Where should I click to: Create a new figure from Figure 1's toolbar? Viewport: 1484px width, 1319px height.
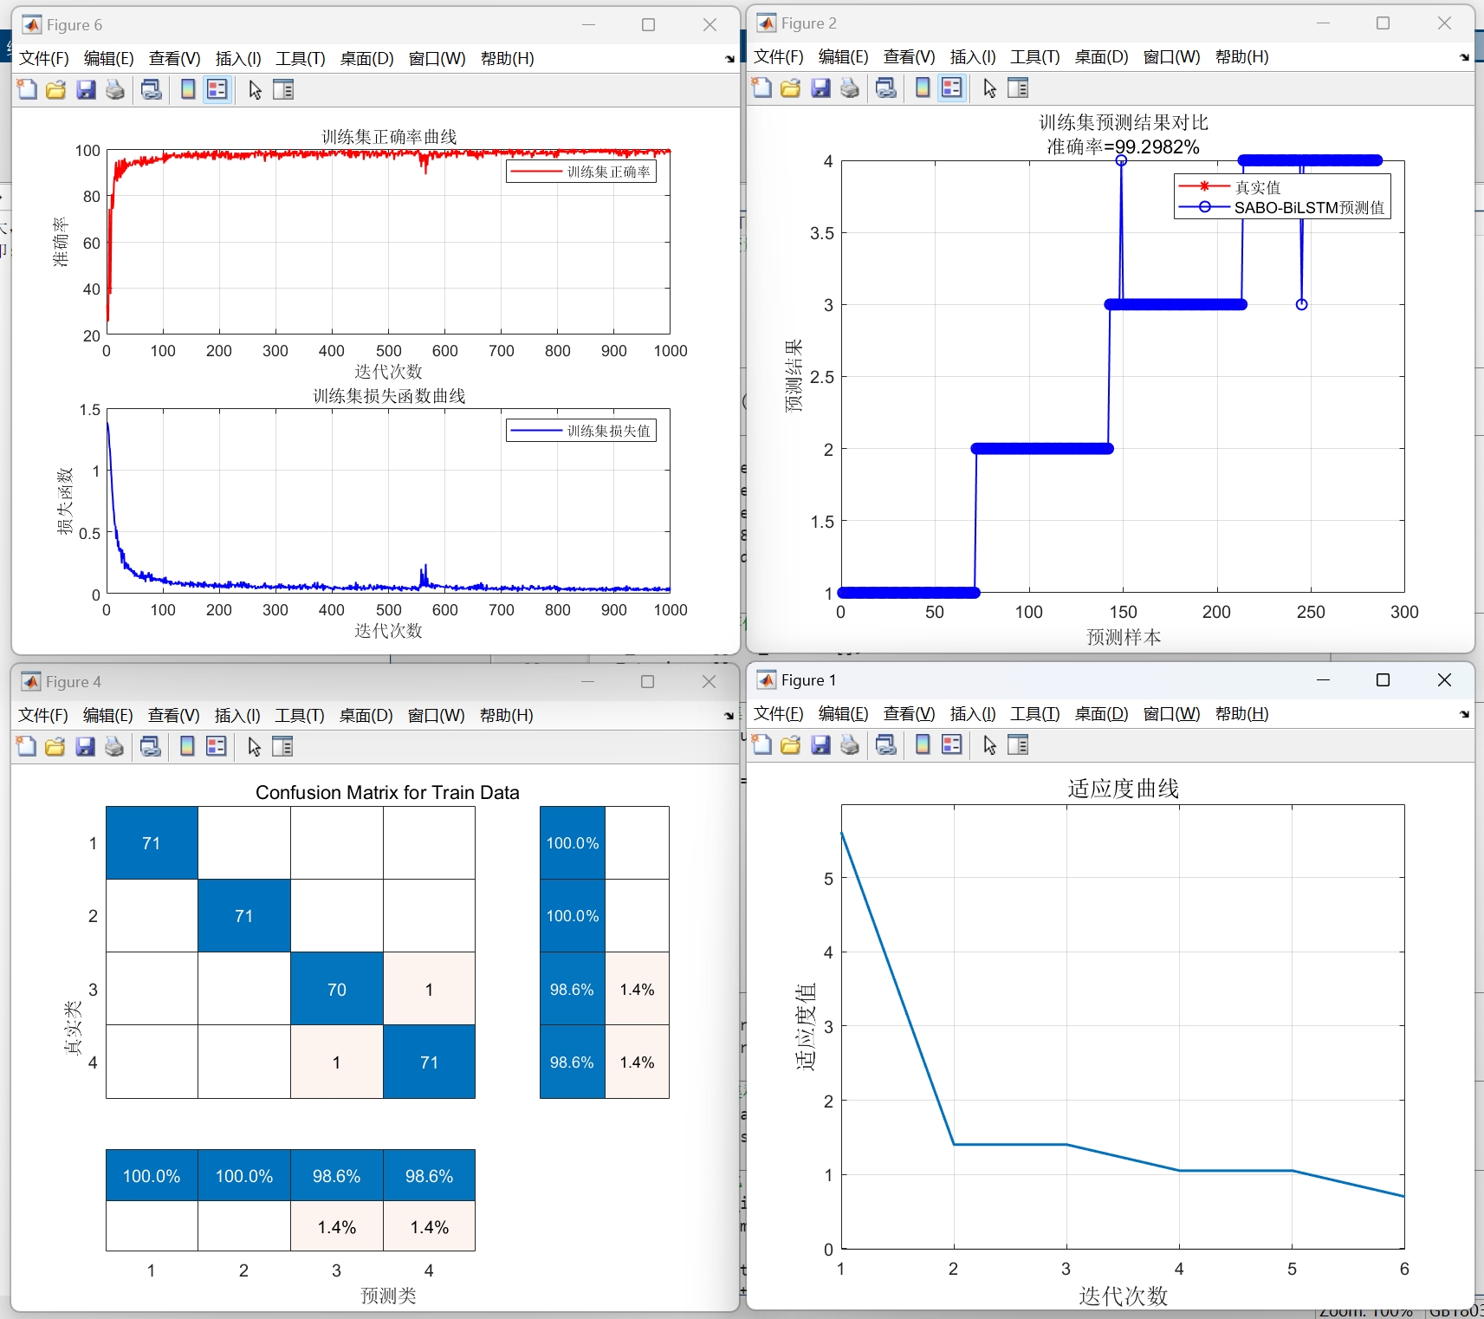(x=761, y=744)
